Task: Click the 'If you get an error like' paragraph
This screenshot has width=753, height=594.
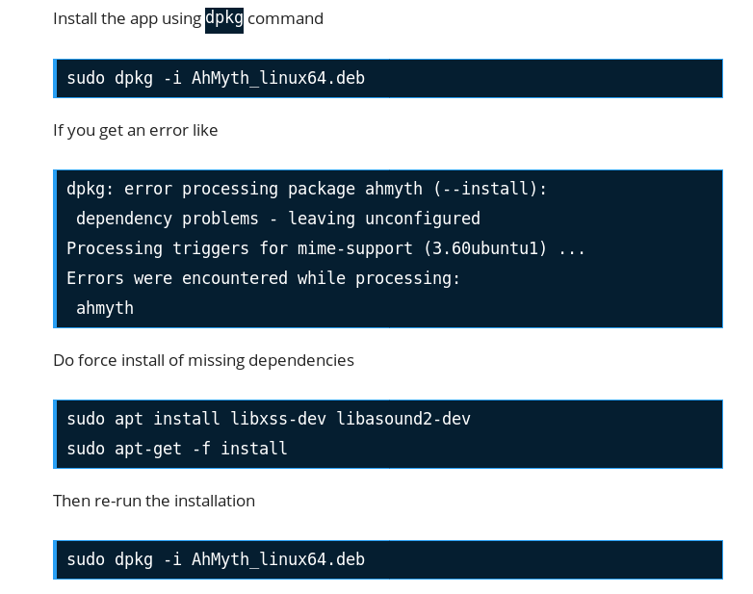Action: 136,131
